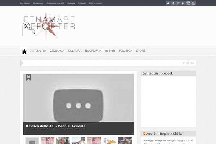The height and width of the screenshot is (144, 216).
Task: Open the Google Plus social icon
Action: tap(178, 3)
